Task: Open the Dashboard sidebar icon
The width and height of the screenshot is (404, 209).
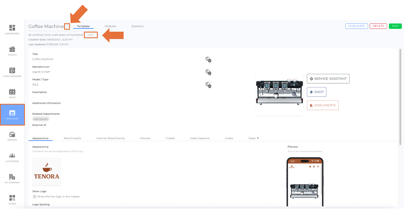Action: click(x=12, y=29)
